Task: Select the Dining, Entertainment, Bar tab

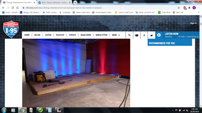Action: 19,2
